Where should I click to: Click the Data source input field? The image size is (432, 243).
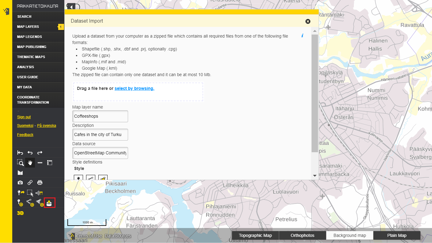coord(100,153)
